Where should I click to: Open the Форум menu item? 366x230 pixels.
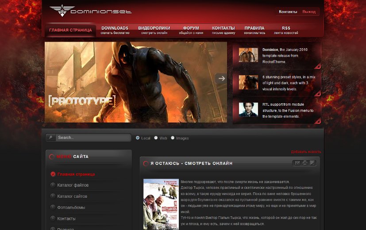click(x=191, y=30)
